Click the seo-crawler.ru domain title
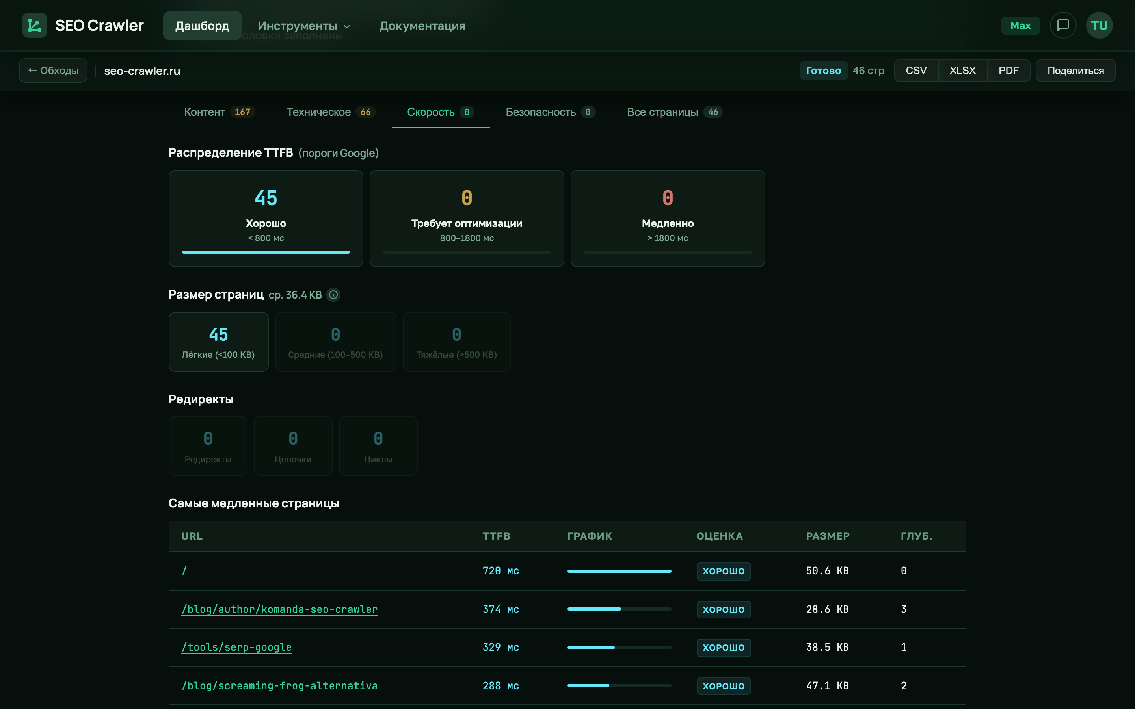Viewport: 1135px width, 709px height. click(x=142, y=71)
